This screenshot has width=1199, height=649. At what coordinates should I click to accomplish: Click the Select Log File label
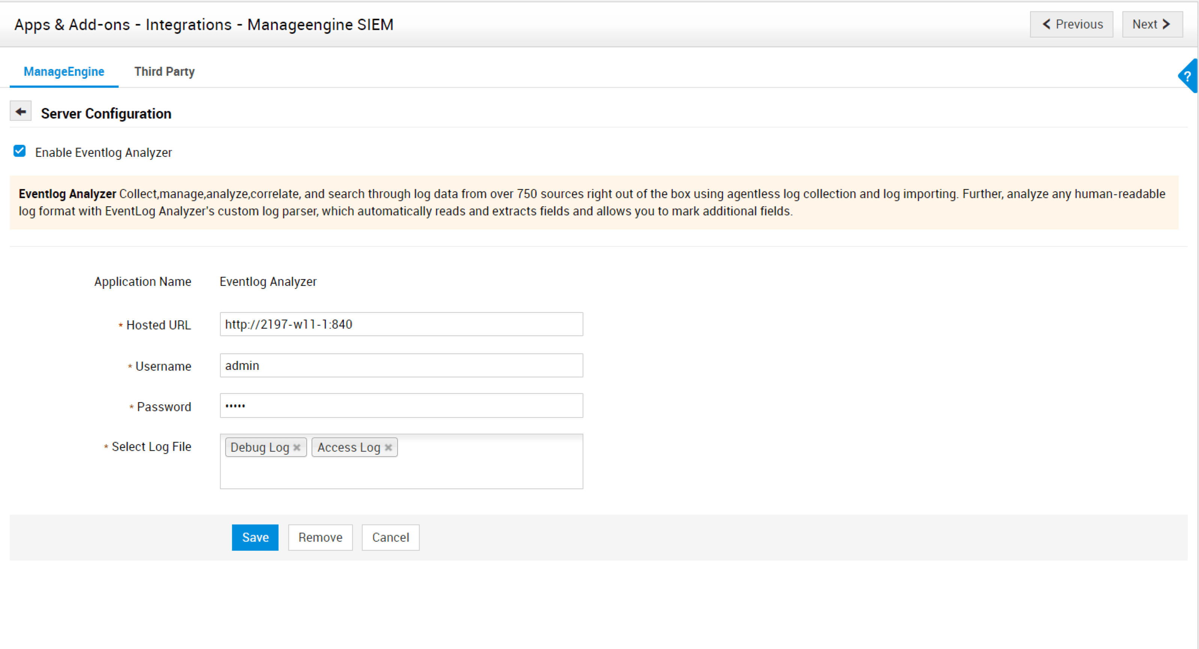pos(151,447)
